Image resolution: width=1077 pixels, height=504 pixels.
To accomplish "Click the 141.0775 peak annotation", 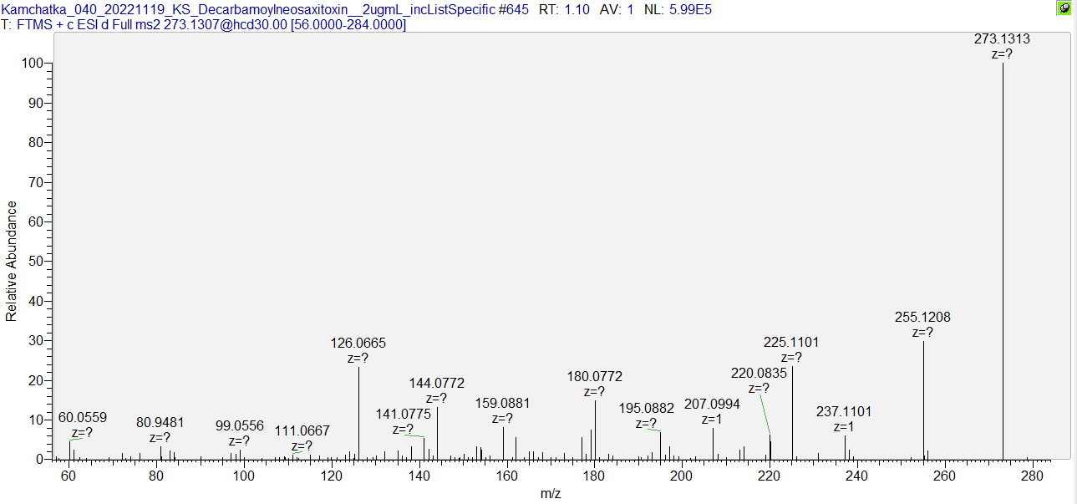I will (403, 414).
